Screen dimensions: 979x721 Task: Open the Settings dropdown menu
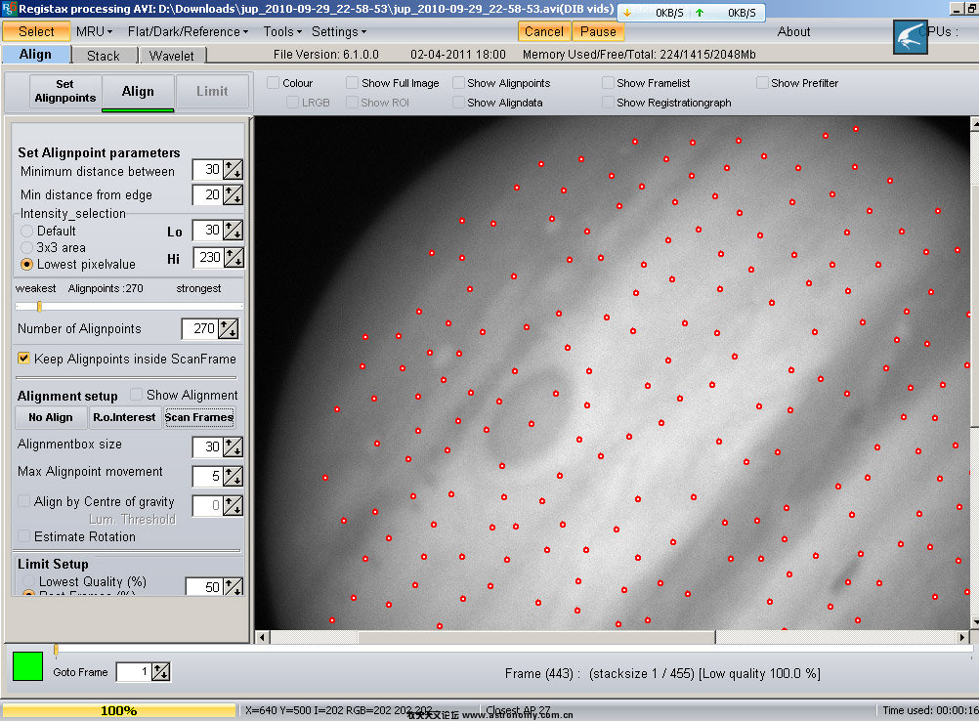click(339, 32)
